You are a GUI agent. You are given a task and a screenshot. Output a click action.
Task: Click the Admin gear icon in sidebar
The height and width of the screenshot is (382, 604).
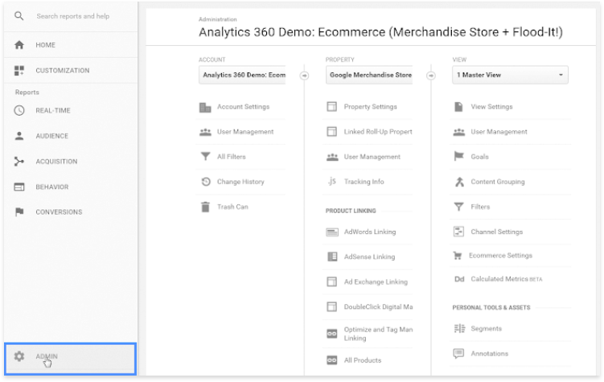click(x=19, y=356)
